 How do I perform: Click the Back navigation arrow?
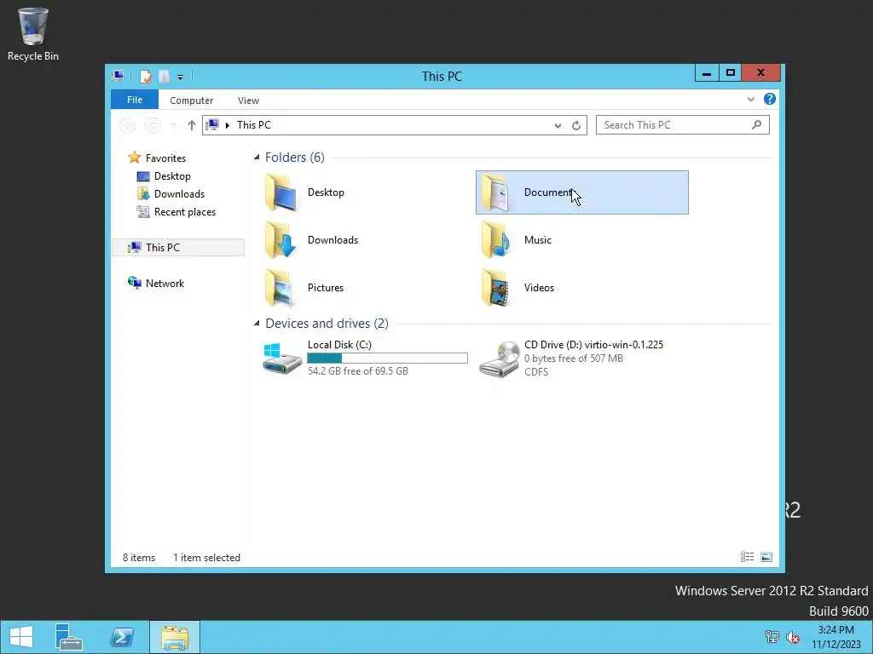(128, 125)
